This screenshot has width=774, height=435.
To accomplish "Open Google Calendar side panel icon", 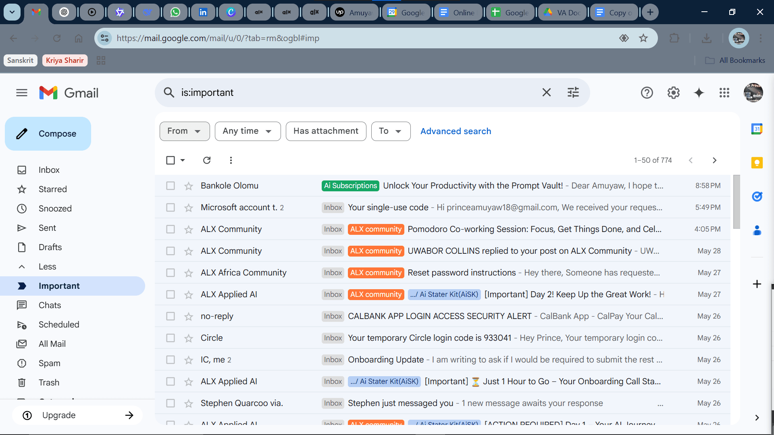I will [x=757, y=129].
